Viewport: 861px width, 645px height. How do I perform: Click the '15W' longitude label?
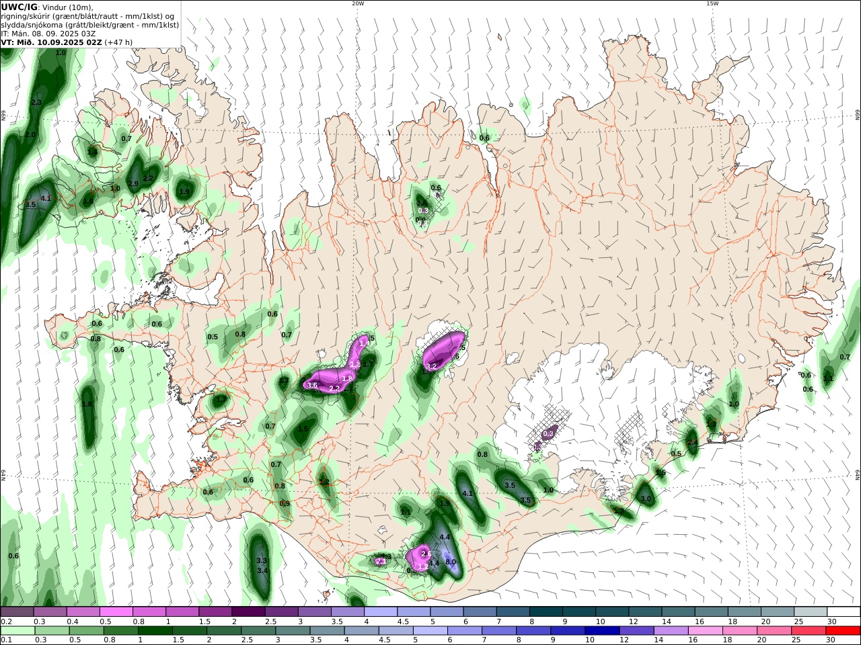click(x=712, y=3)
